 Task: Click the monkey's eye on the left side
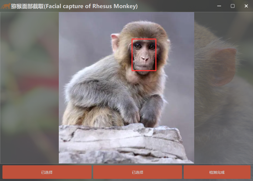tap(138, 46)
